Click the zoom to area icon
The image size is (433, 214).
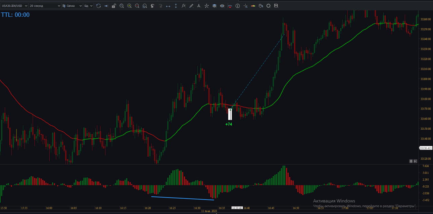click(x=145, y=6)
